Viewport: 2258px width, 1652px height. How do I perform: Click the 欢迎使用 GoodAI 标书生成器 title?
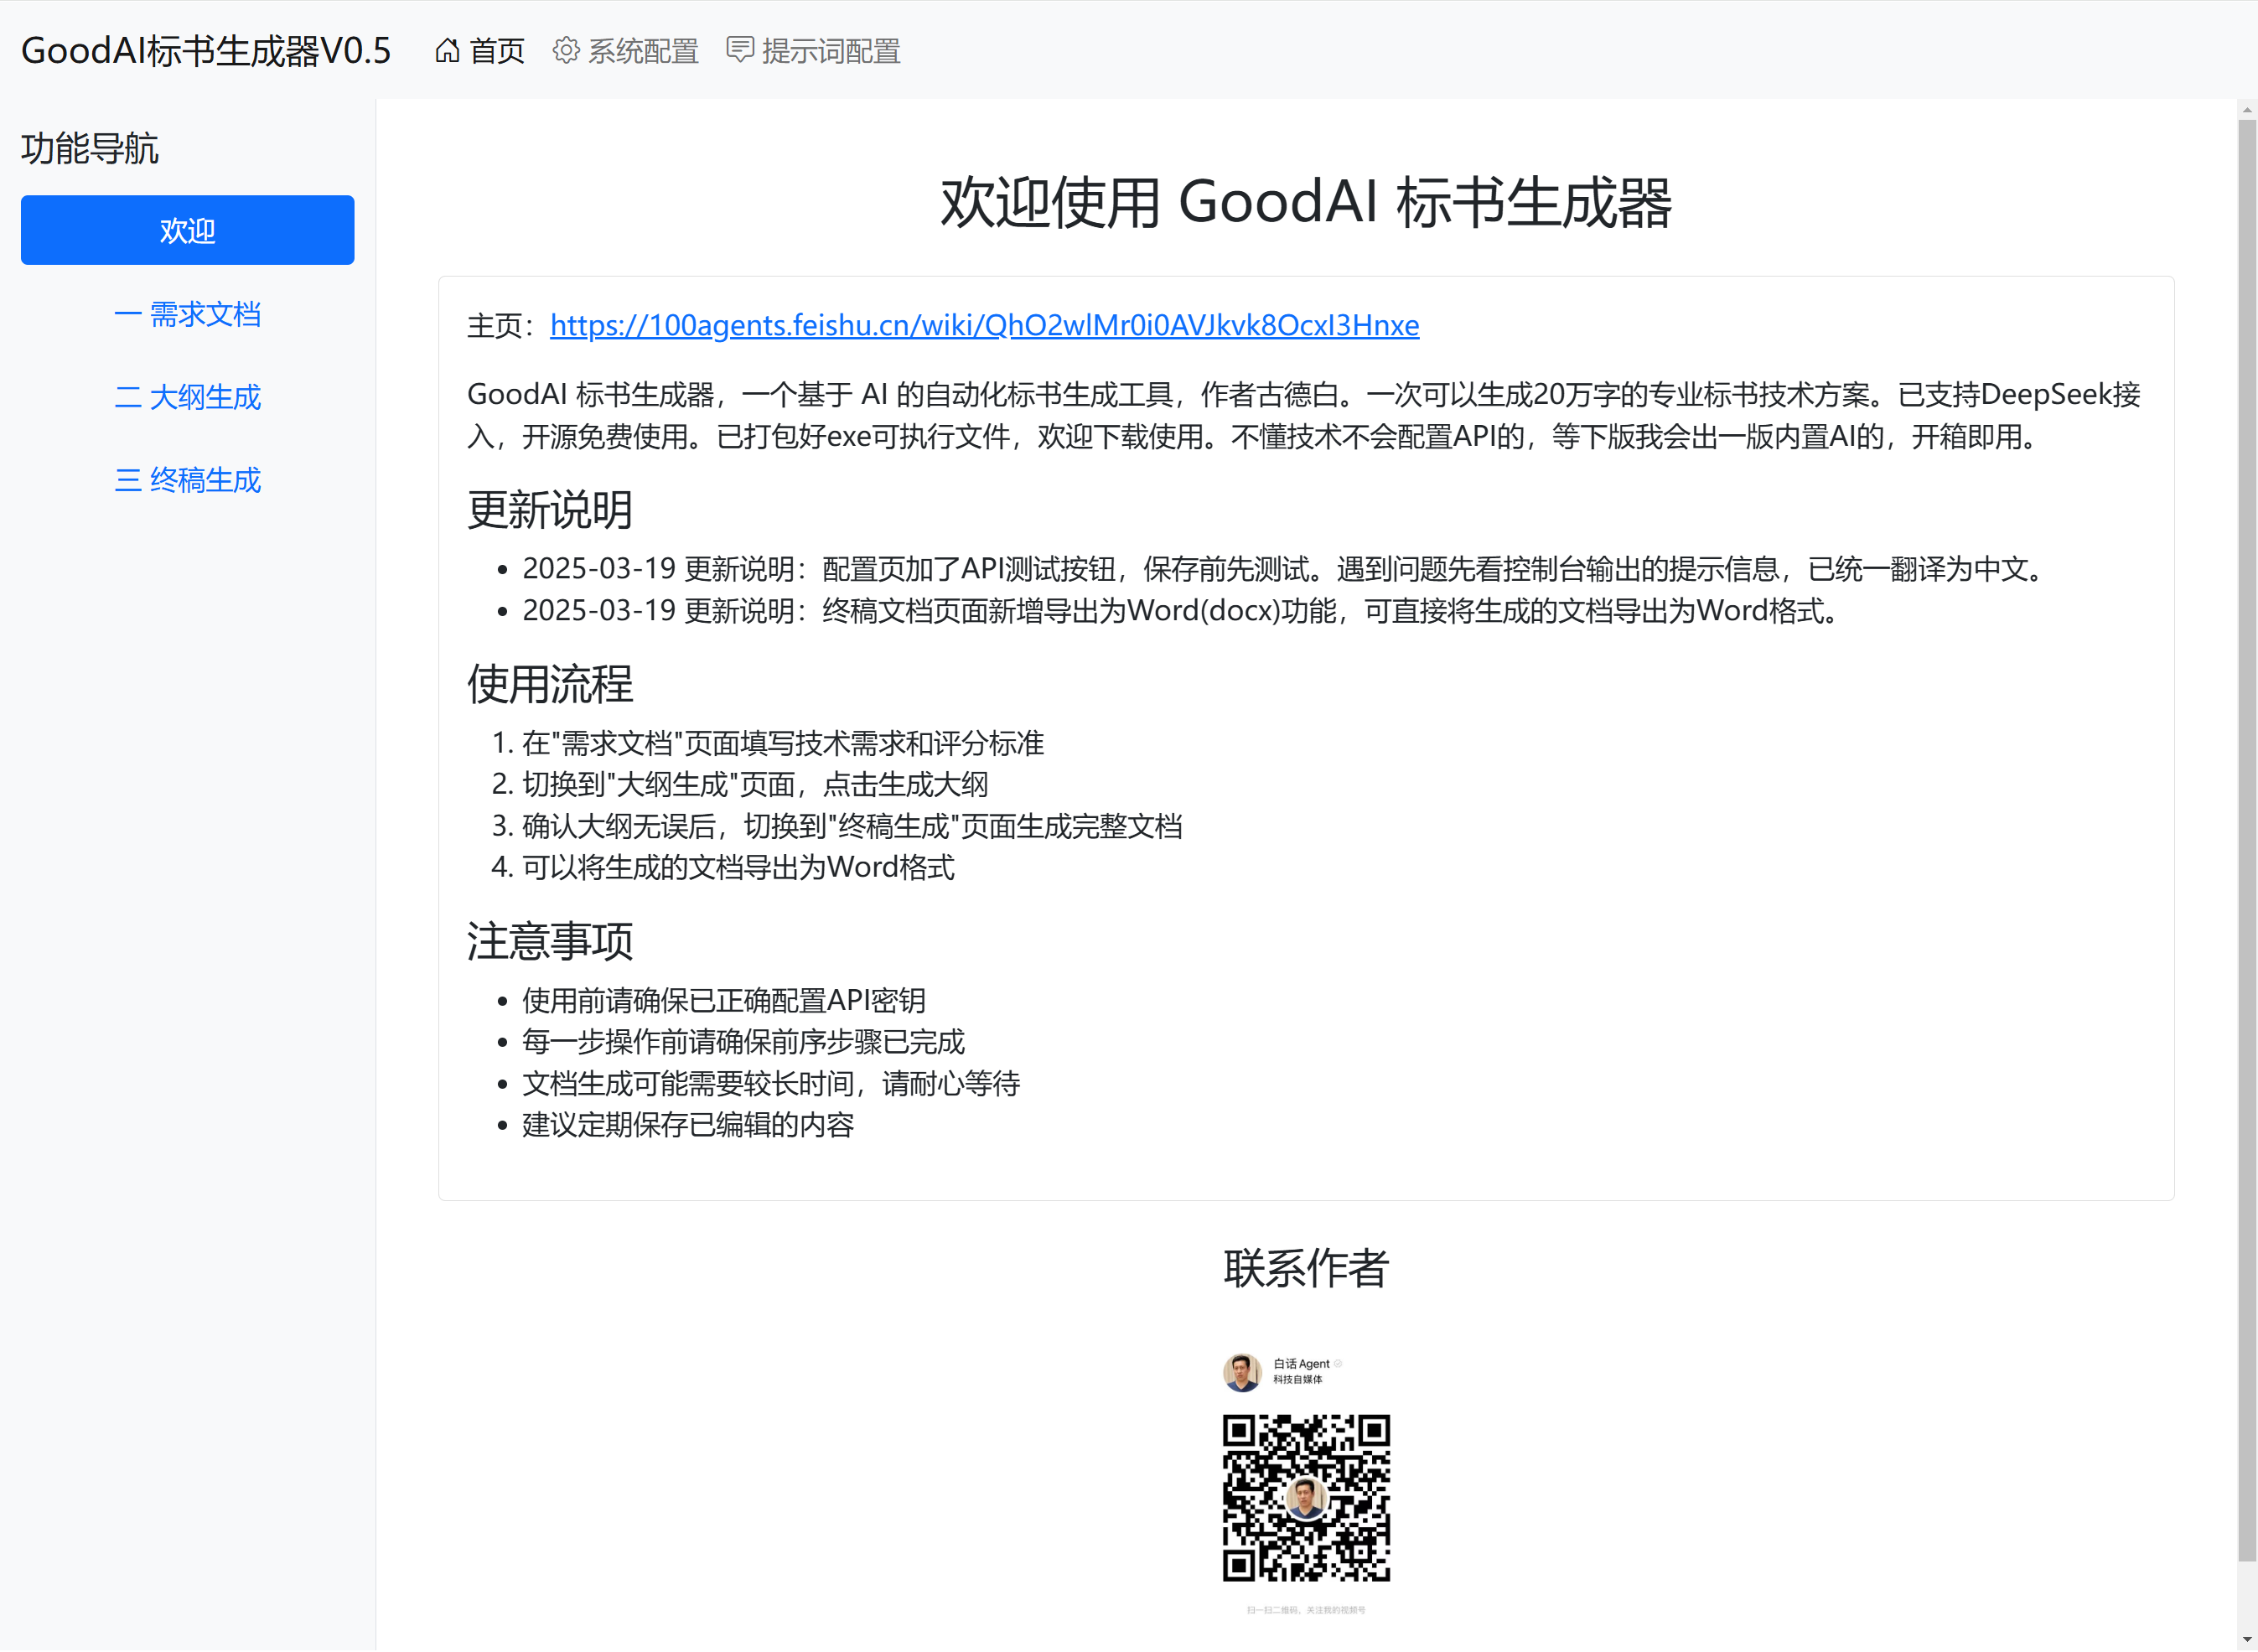[x=1306, y=202]
